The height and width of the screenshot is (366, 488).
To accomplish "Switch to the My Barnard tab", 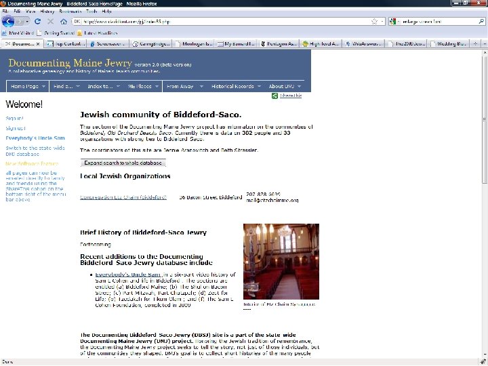I will pos(236,44).
